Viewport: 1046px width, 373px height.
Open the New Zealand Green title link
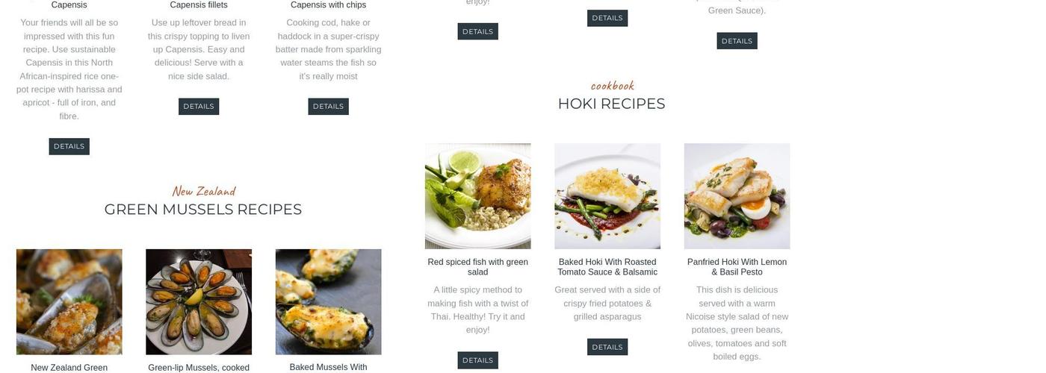[x=69, y=368]
